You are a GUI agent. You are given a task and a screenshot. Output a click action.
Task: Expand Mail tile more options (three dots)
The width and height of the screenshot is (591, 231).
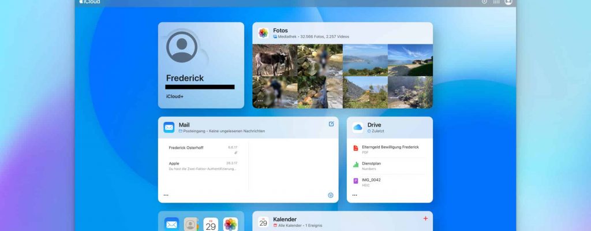pyautogui.click(x=166, y=195)
